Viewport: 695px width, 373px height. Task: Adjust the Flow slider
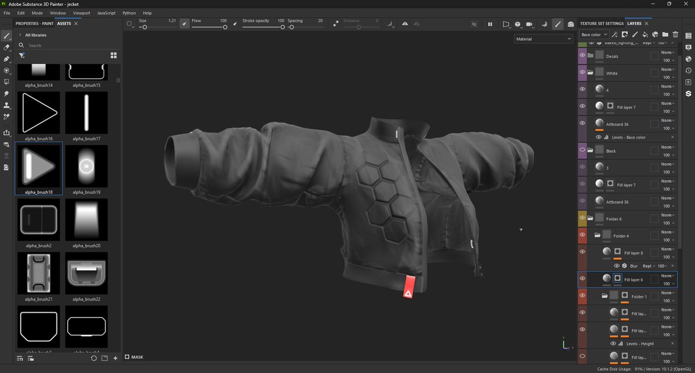[209, 27]
